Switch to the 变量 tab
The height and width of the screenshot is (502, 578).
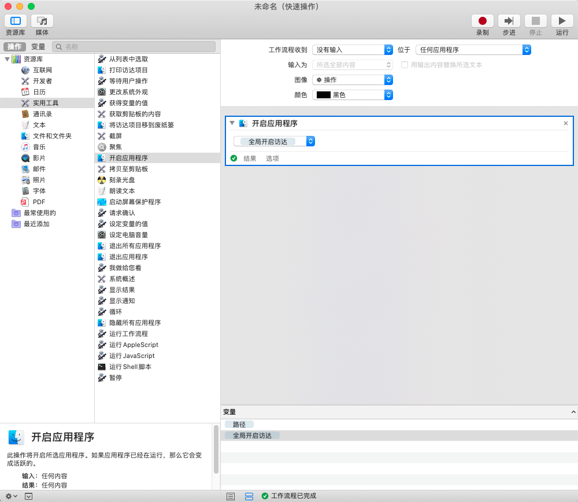(38, 47)
